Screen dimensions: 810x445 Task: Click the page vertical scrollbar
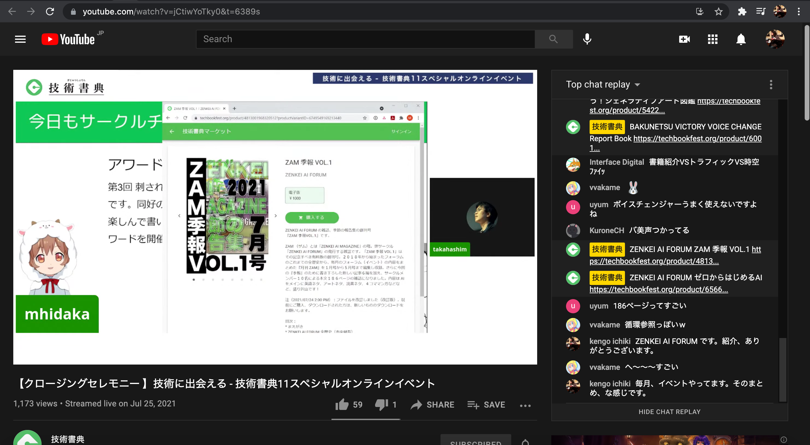(807, 72)
